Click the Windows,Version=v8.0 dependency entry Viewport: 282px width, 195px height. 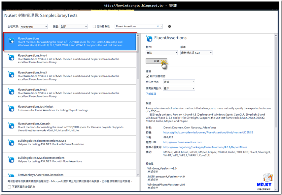[x=162, y=168]
